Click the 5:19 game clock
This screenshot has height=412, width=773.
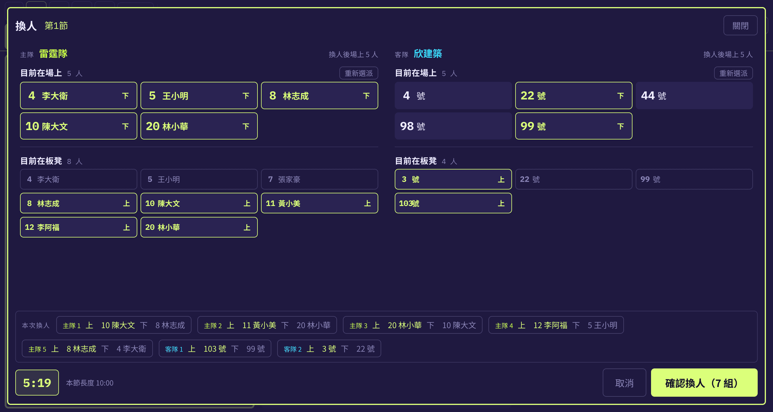(37, 383)
